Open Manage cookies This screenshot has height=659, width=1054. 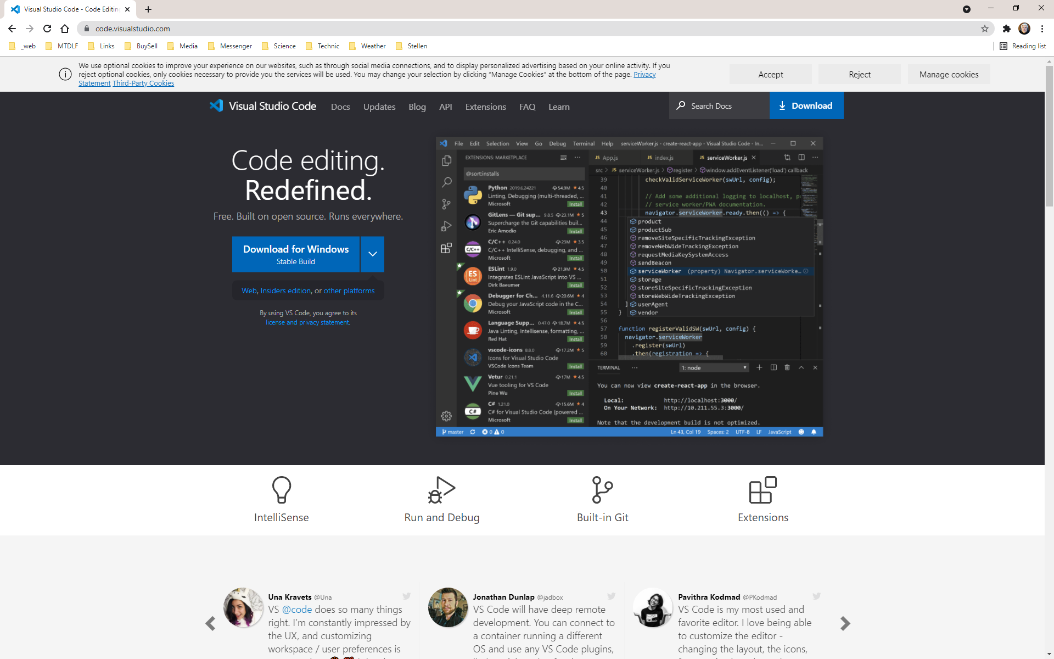point(949,74)
